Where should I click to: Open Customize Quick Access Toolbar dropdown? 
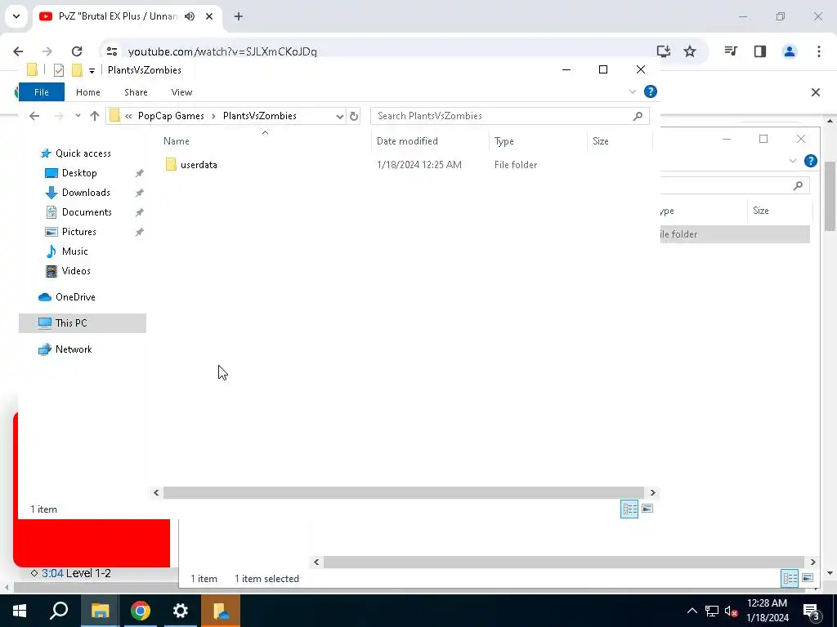[x=92, y=70]
